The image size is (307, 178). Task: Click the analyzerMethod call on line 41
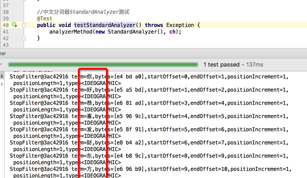coord(71,32)
